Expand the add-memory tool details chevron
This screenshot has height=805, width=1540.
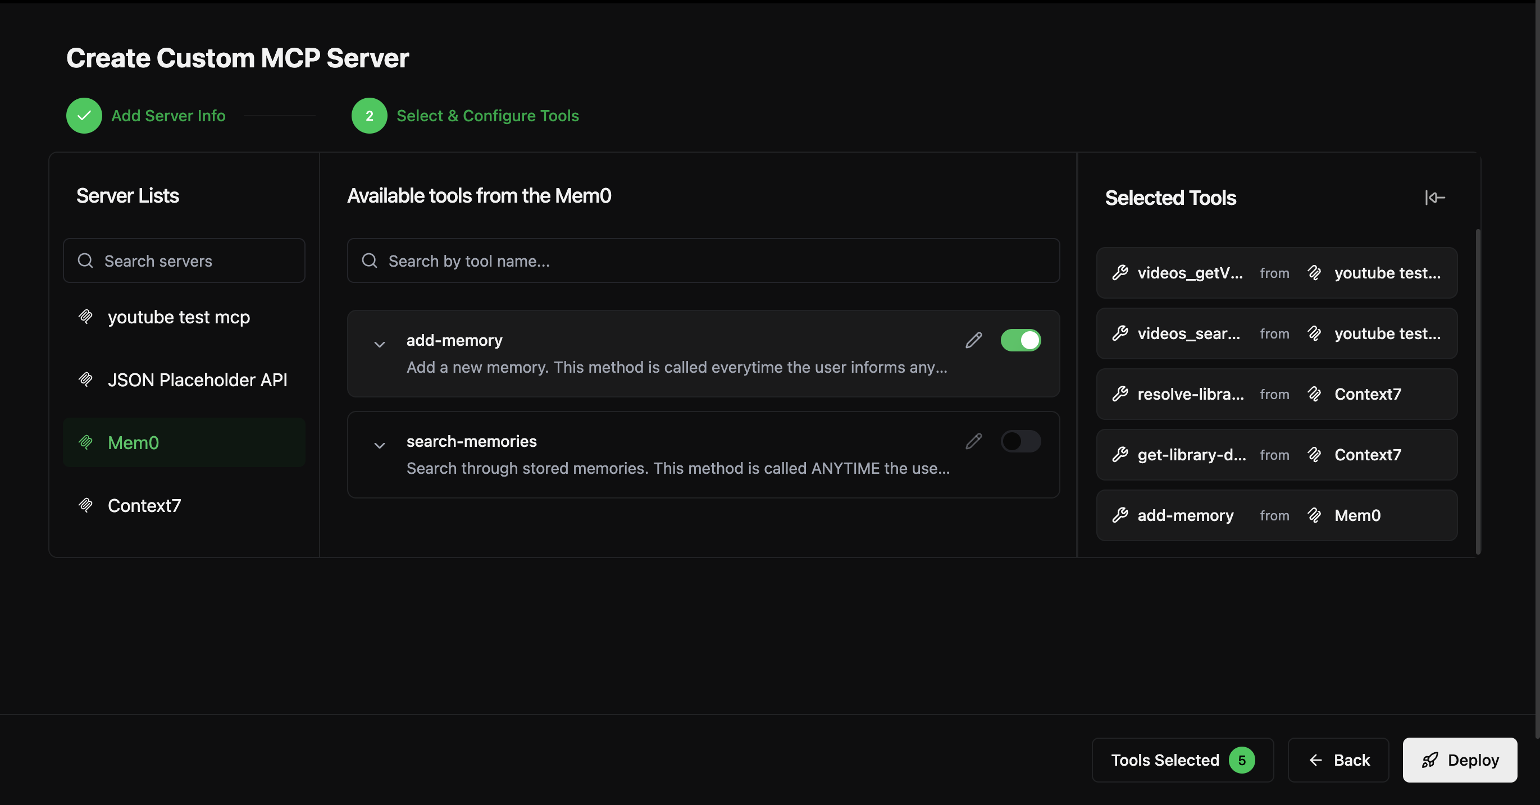click(x=379, y=344)
